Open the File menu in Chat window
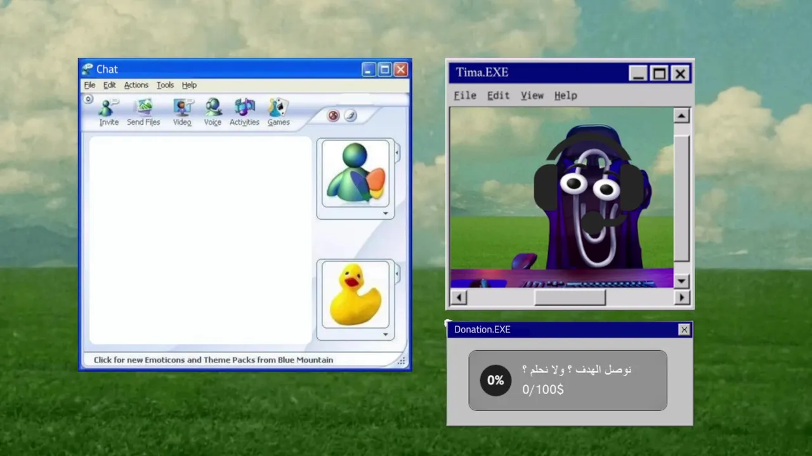The width and height of the screenshot is (812, 456). [89, 85]
